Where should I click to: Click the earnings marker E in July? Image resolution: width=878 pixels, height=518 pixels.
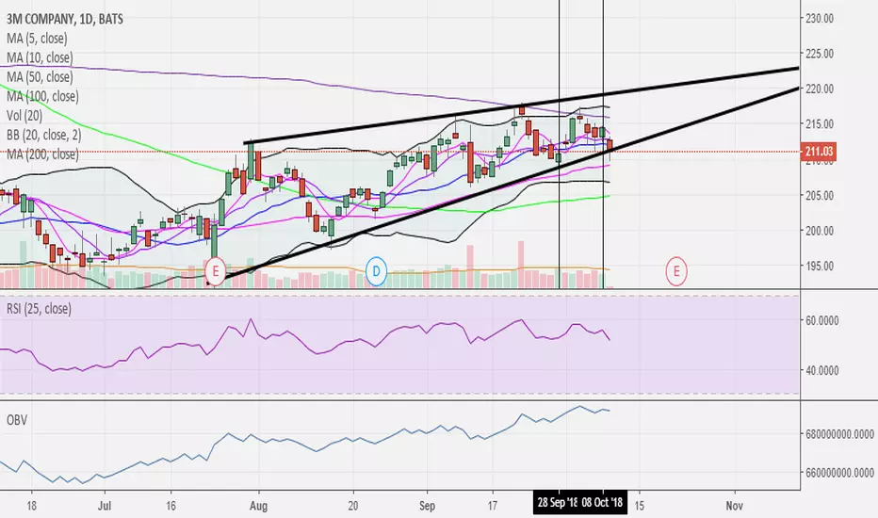215,271
